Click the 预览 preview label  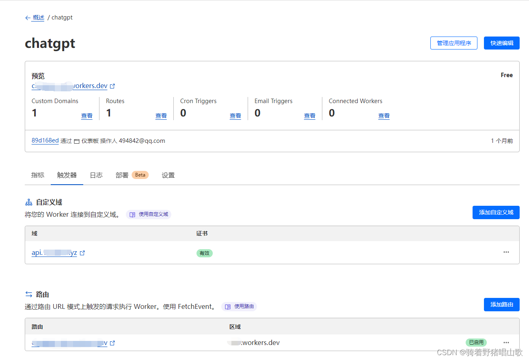(38, 76)
